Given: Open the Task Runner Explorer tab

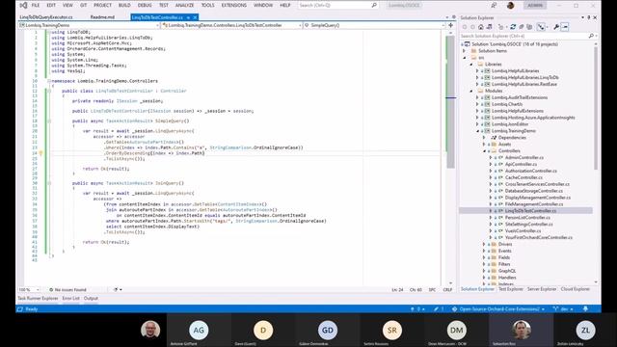Looking at the screenshot, I should [38, 298].
